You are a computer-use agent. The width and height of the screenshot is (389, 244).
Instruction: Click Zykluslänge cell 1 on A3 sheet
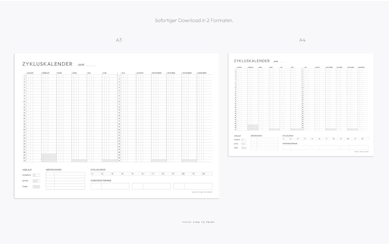pyautogui.click(x=96, y=174)
